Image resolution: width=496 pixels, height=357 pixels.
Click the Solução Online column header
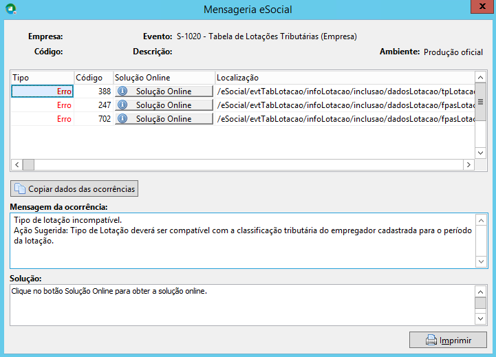(x=164, y=78)
